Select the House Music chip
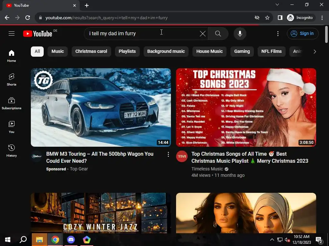This screenshot has height=246, width=329. [209, 52]
